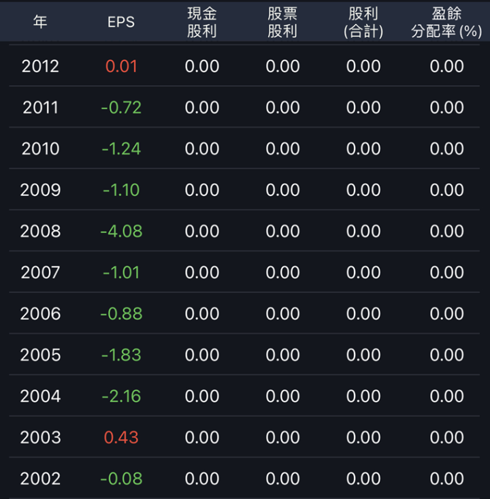
Task: Select the 2012 現金股利 value 0.00
Action: coord(201,66)
